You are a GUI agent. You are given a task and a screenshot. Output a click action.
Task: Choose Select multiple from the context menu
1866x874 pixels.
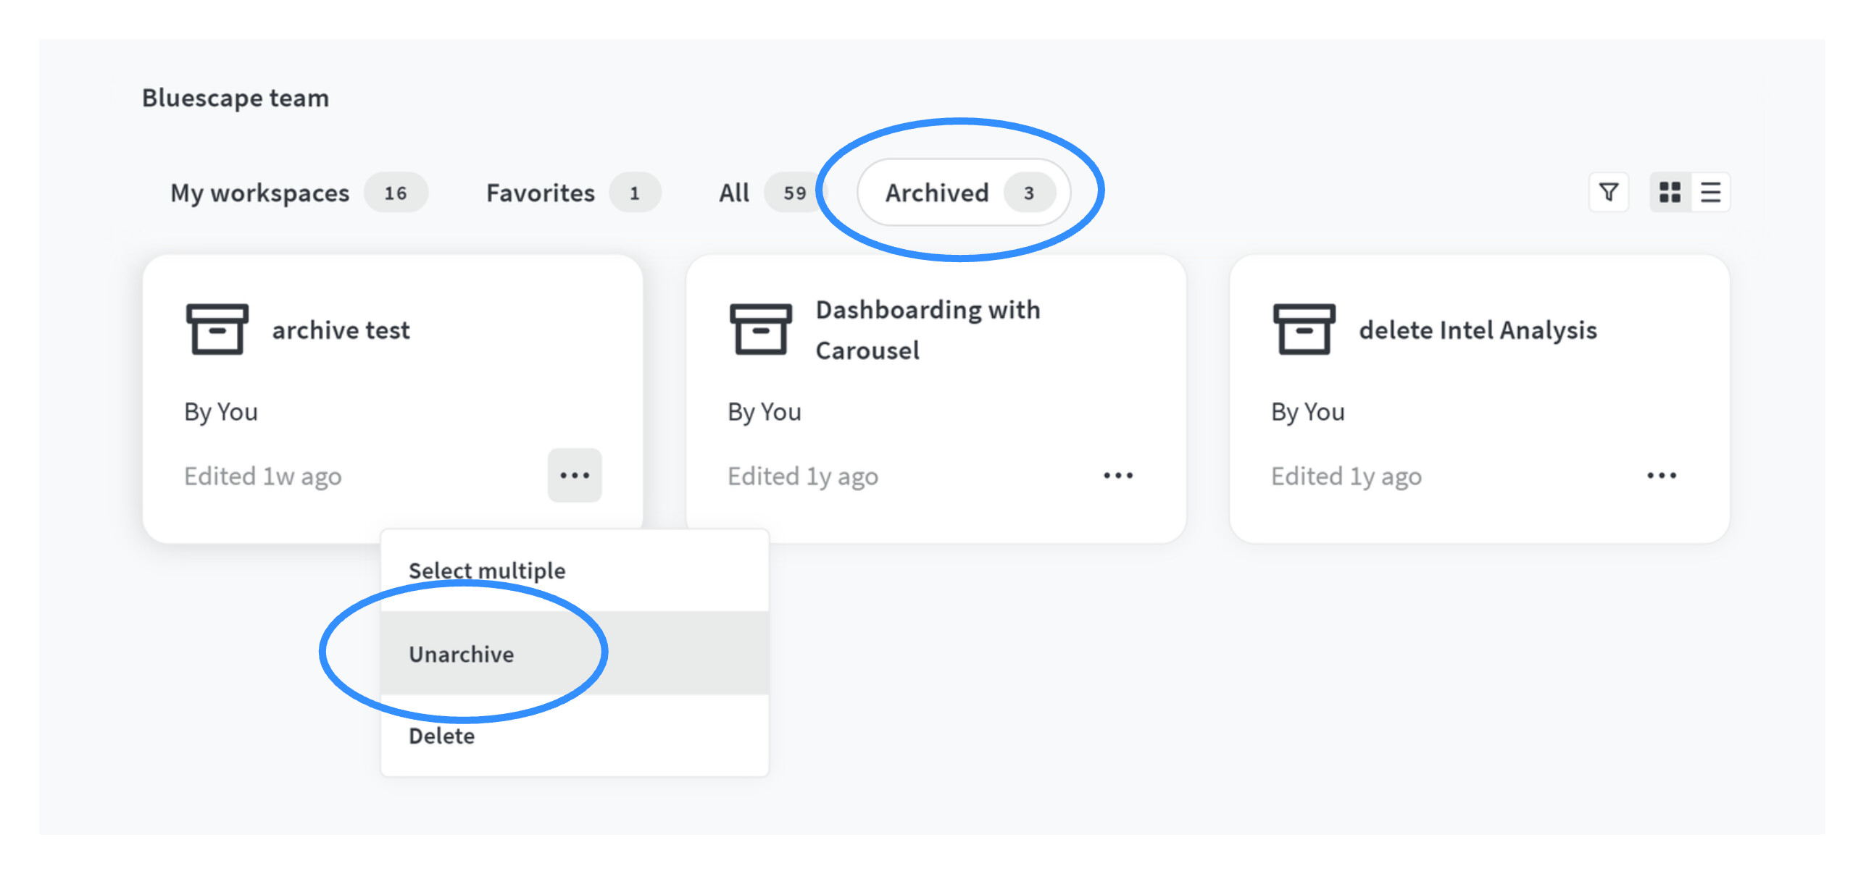[487, 571]
